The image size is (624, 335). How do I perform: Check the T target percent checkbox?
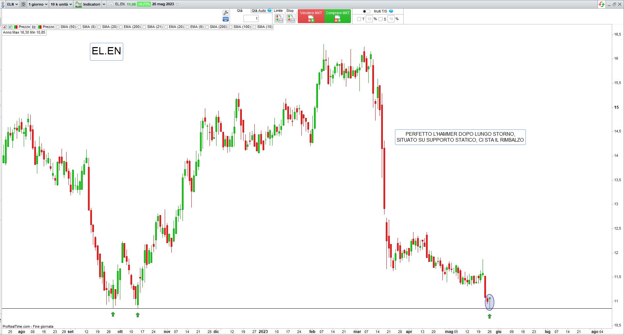[x=359, y=19]
